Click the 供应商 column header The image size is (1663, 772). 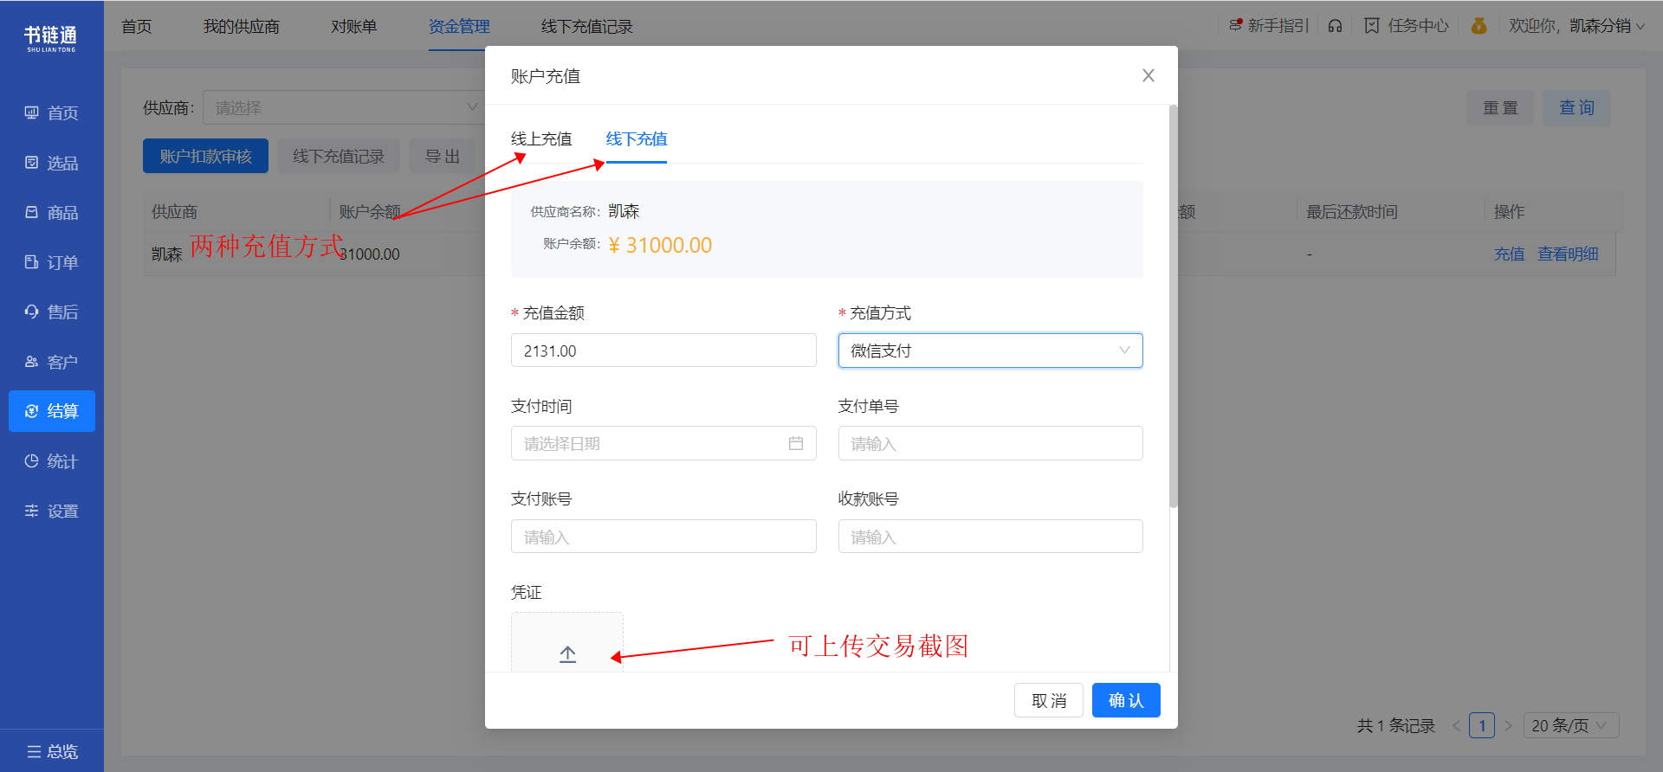pyautogui.click(x=175, y=212)
